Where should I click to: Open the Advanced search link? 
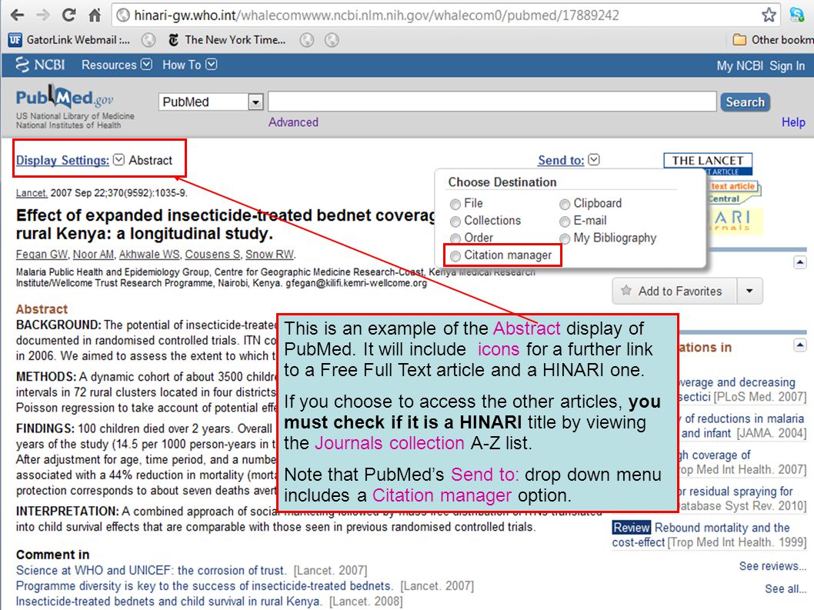[x=293, y=122]
